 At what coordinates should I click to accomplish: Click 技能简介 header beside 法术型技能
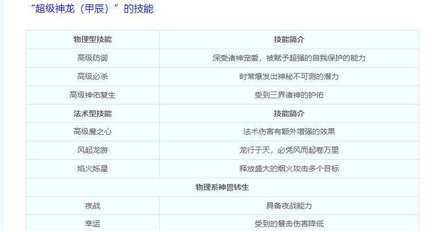289,114
